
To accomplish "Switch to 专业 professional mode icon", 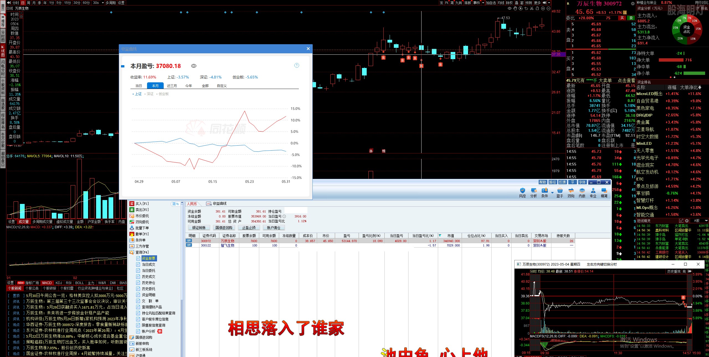I will [x=593, y=193].
